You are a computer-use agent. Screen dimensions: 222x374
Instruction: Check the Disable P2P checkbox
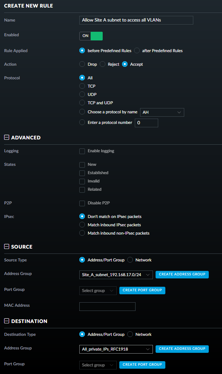[82, 203]
